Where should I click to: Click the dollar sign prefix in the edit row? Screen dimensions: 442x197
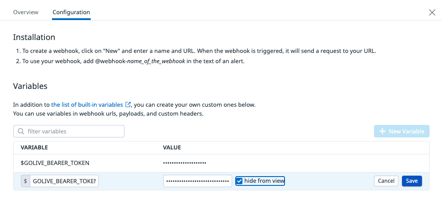25,181
